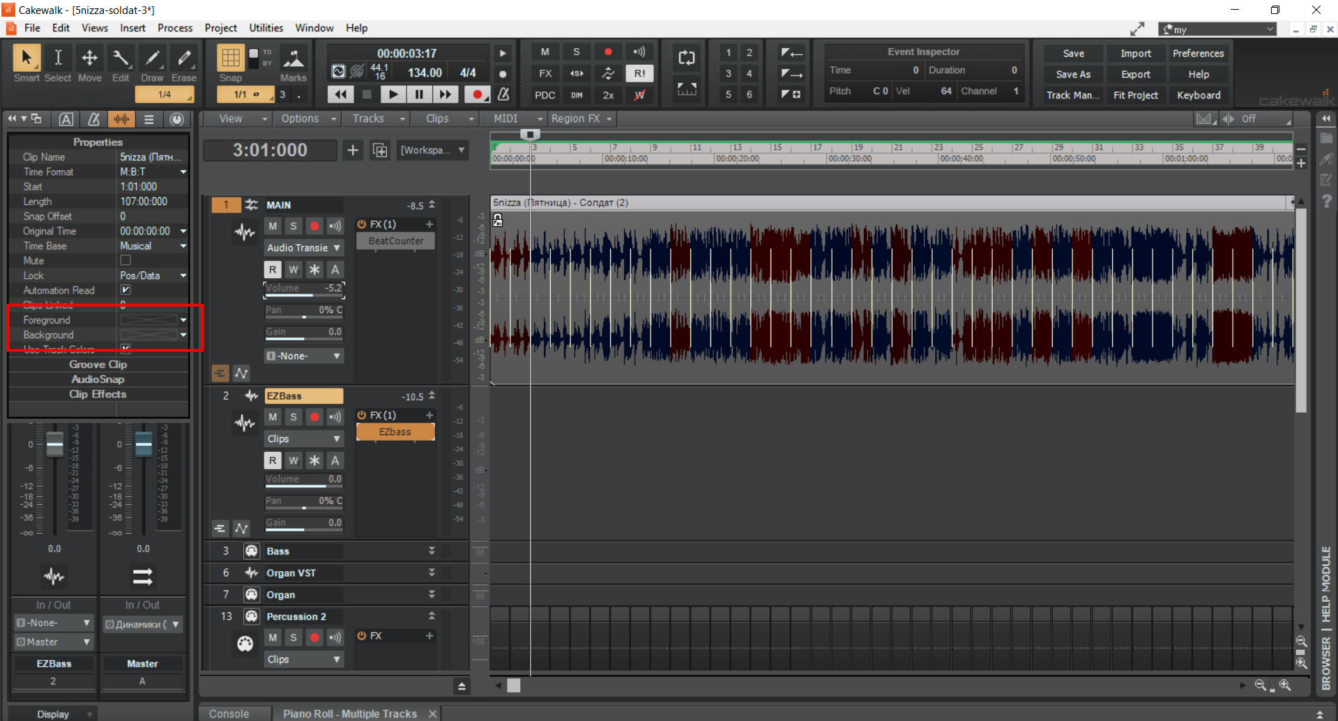
Task: Arm recording in transport
Action: tap(477, 94)
